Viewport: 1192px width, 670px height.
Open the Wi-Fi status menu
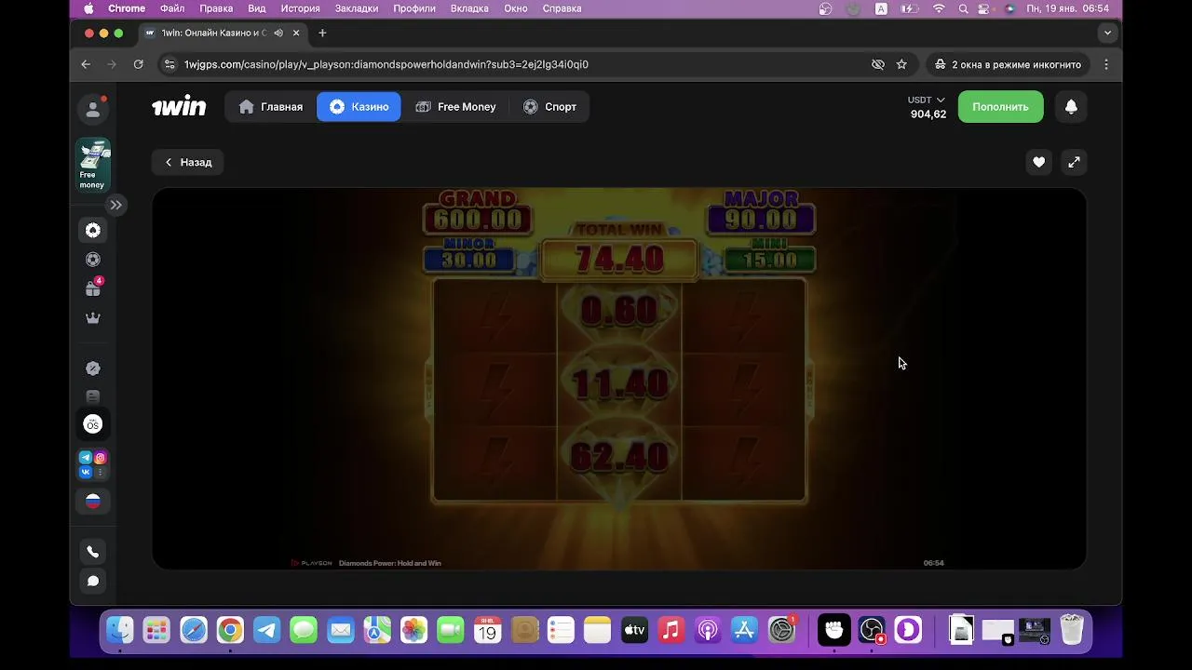pos(939,8)
